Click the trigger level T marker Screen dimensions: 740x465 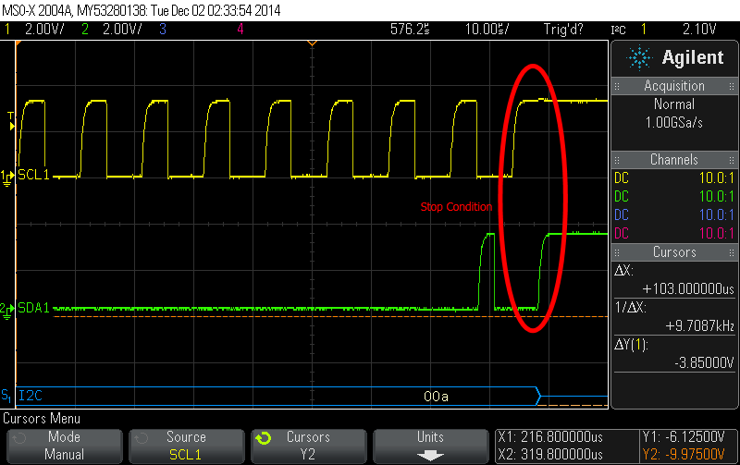11,121
